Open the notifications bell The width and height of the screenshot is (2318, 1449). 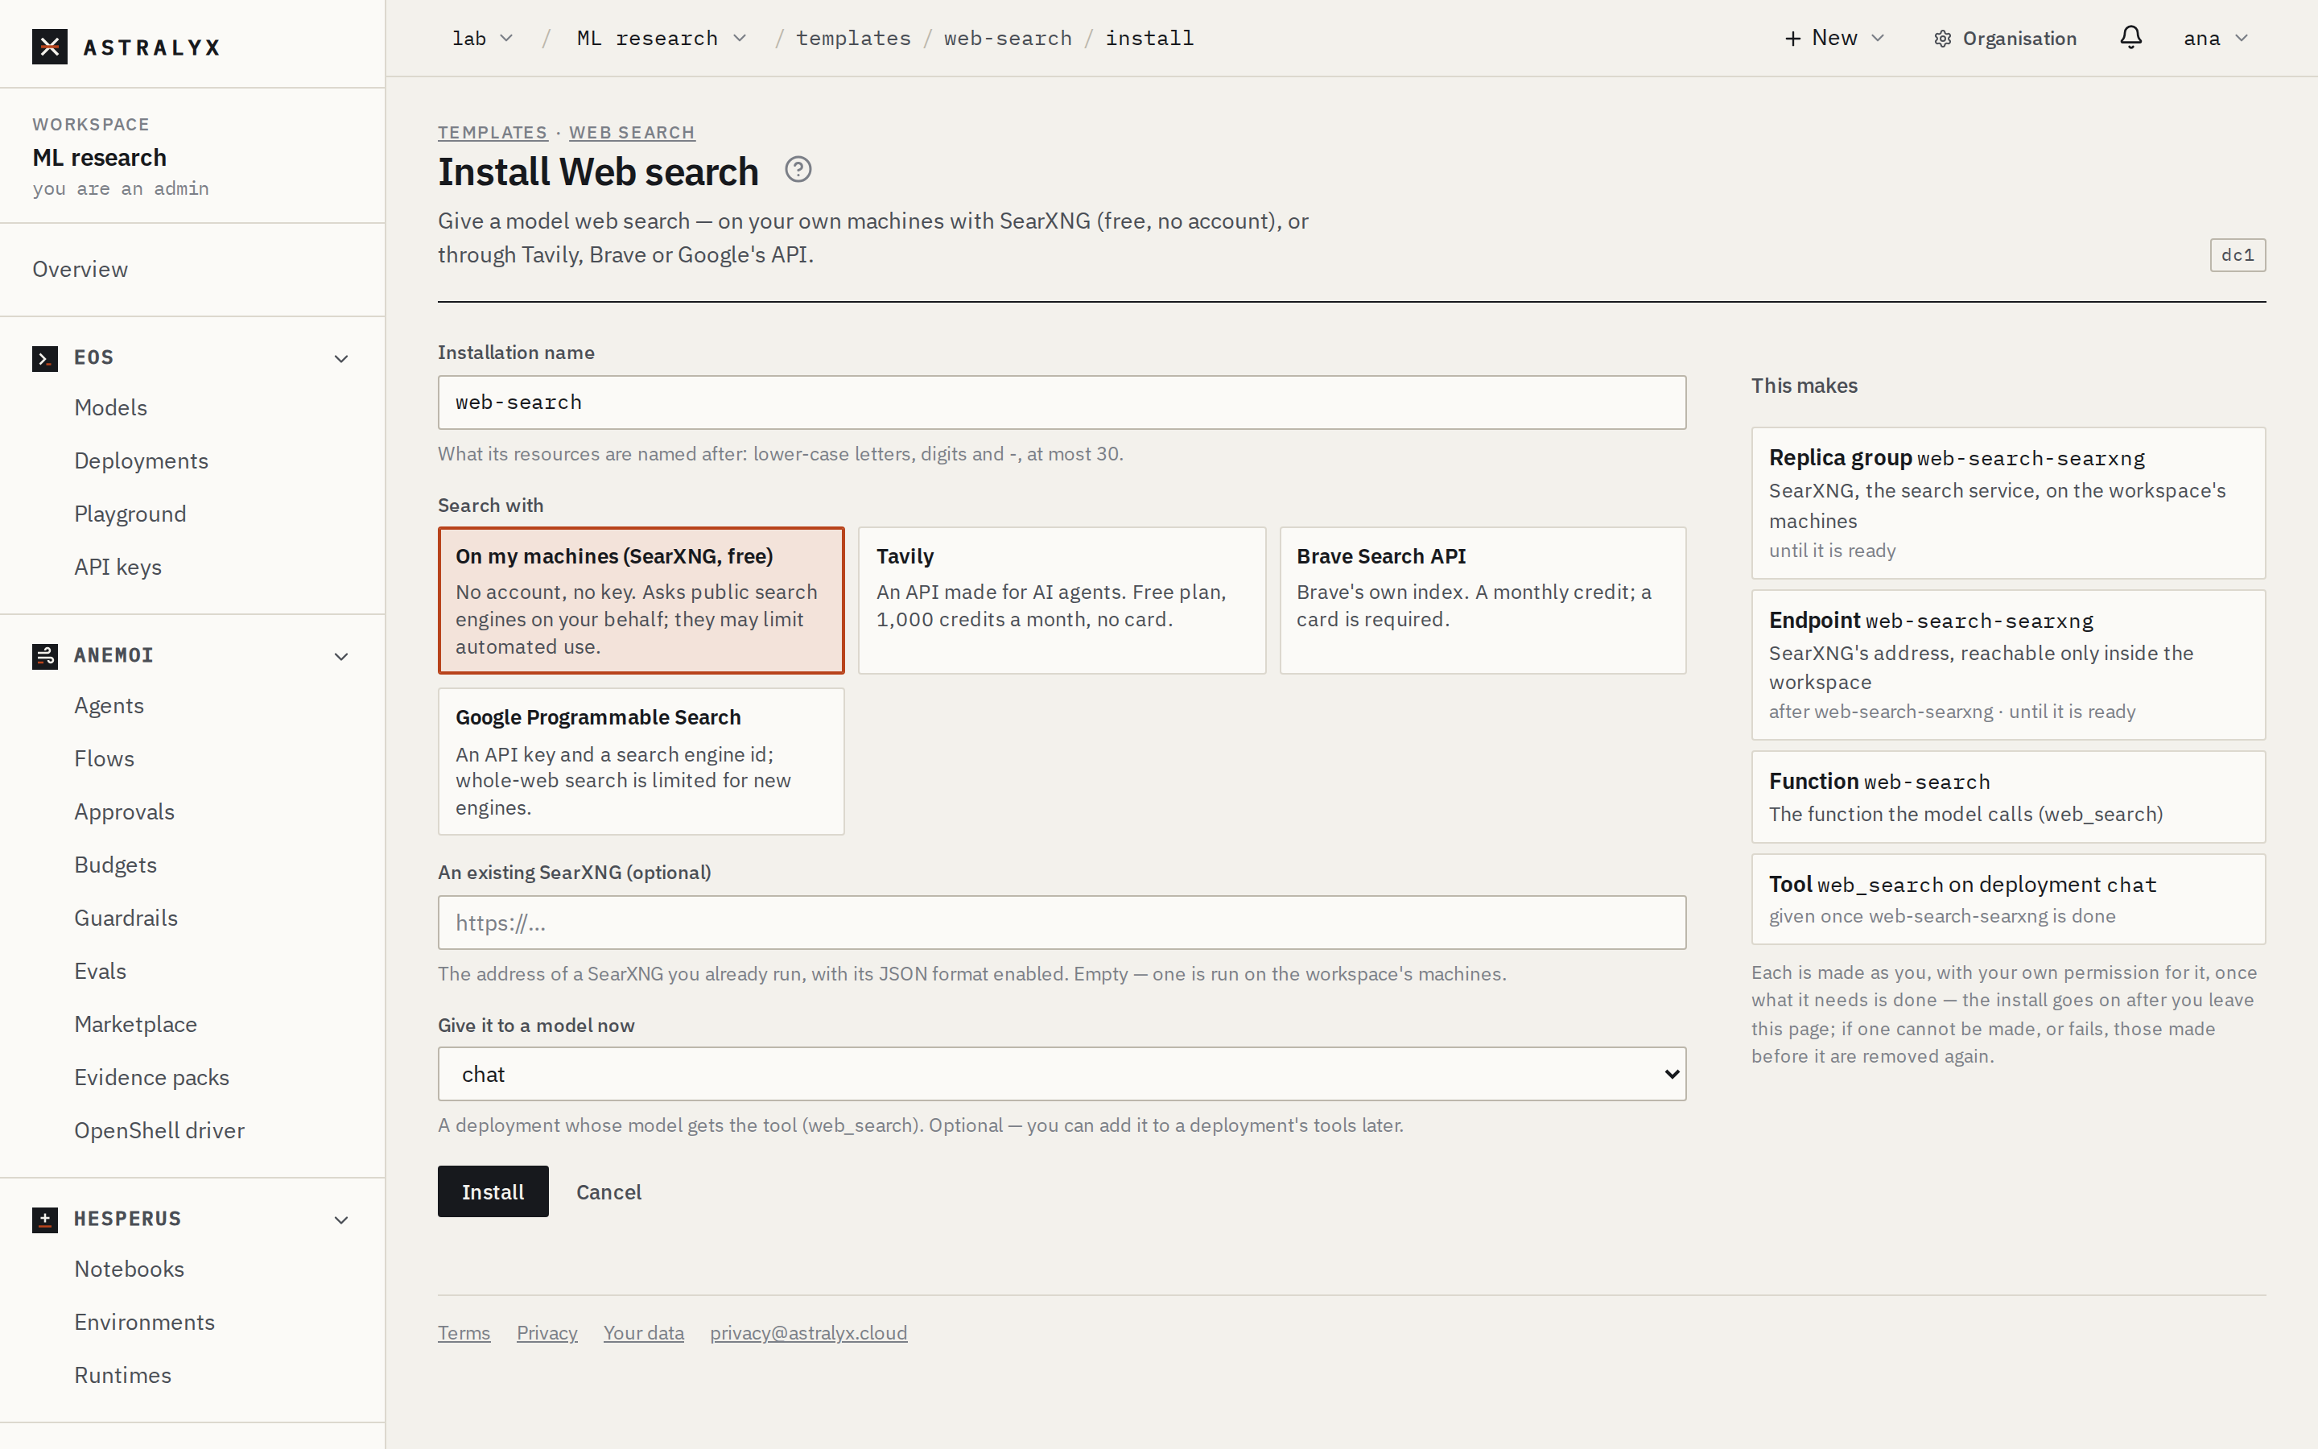tap(2130, 37)
